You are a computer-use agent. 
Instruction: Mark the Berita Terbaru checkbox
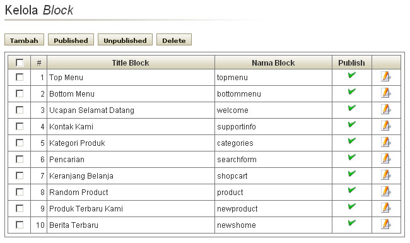[x=20, y=225]
